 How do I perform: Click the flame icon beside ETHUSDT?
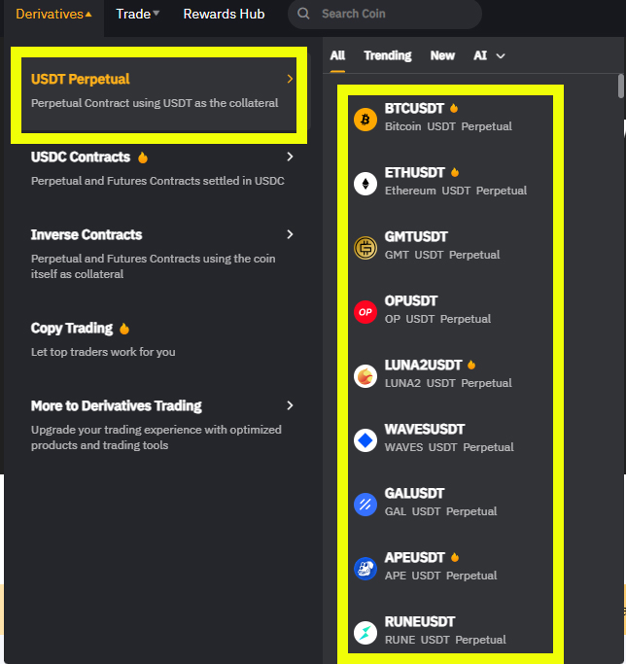(x=455, y=172)
